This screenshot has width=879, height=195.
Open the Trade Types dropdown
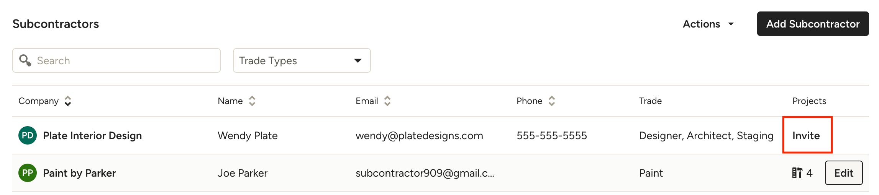(302, 60)
